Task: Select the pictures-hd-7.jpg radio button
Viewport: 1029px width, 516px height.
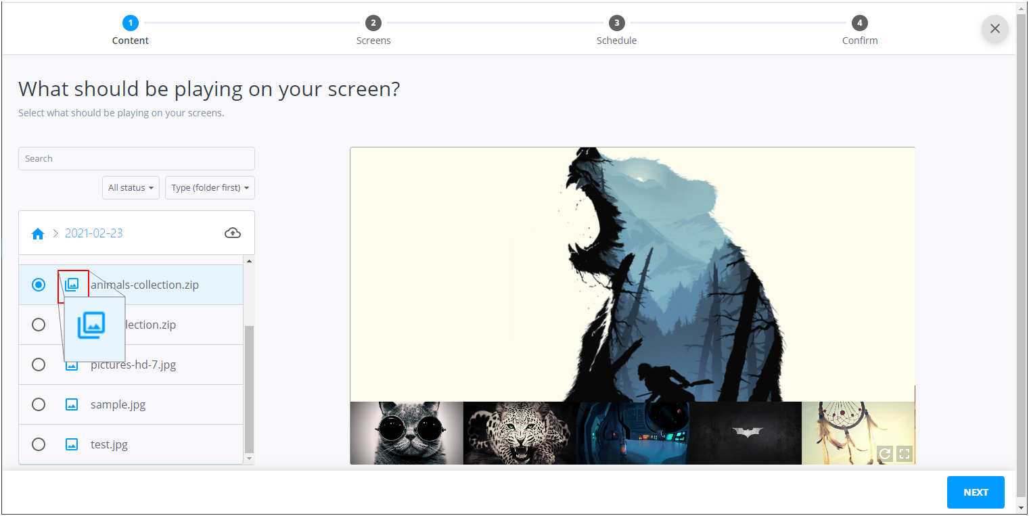Action: (39, 365)
